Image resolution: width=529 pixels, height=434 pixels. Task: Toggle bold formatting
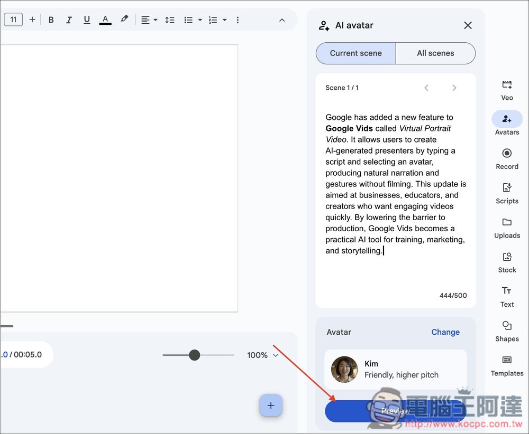coord(51,20)
